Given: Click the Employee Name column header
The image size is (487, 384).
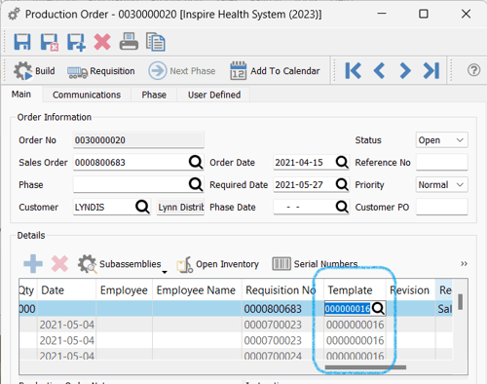Looking at the screenshot, I should (x=197, y=290).
